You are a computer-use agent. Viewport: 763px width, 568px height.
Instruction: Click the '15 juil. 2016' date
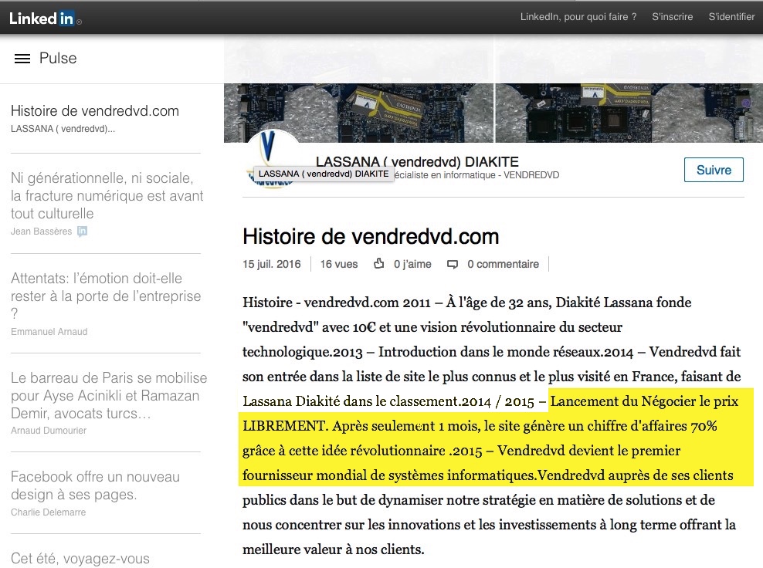tap(272, 264)
